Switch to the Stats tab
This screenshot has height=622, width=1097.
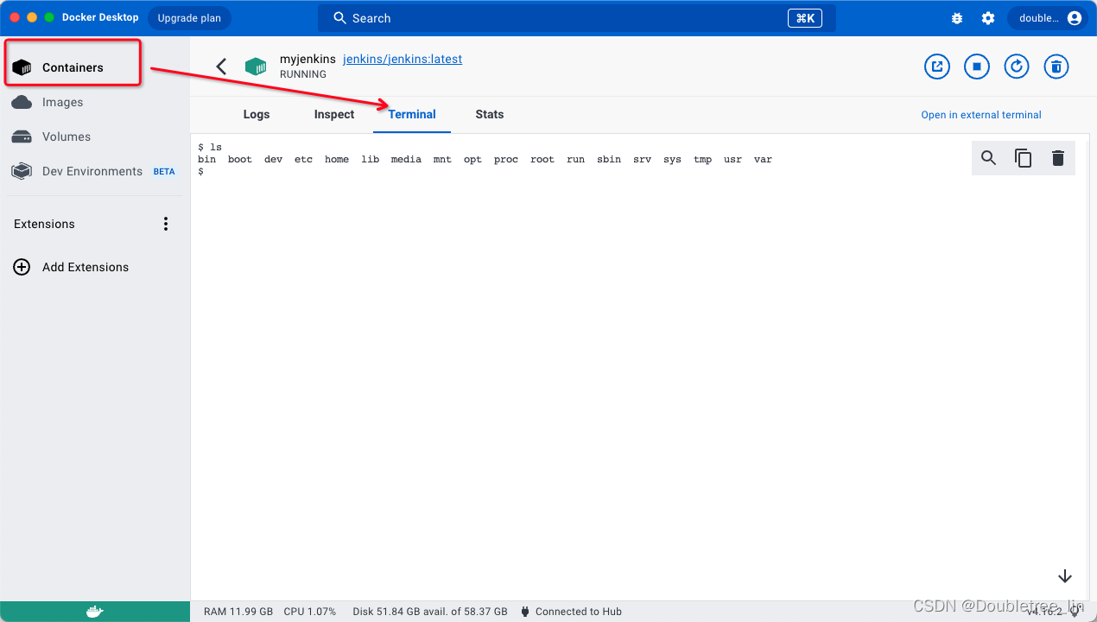[x=490, y=114]
